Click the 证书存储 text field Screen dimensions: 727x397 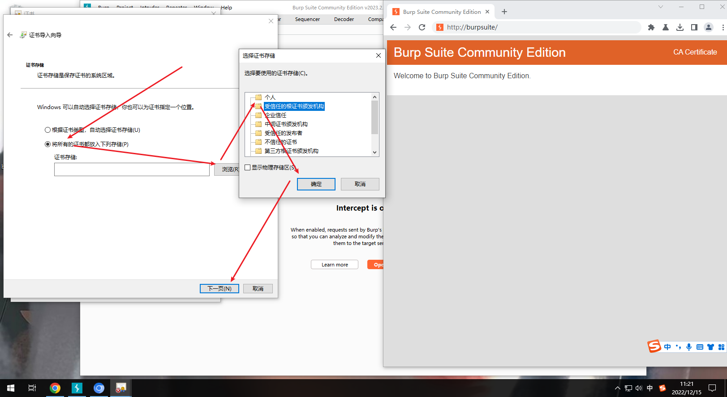pyautogui.click(x=132, y=169)
